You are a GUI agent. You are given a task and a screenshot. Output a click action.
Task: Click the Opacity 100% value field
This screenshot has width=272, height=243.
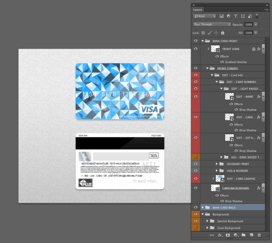click(x=248, y=25)
